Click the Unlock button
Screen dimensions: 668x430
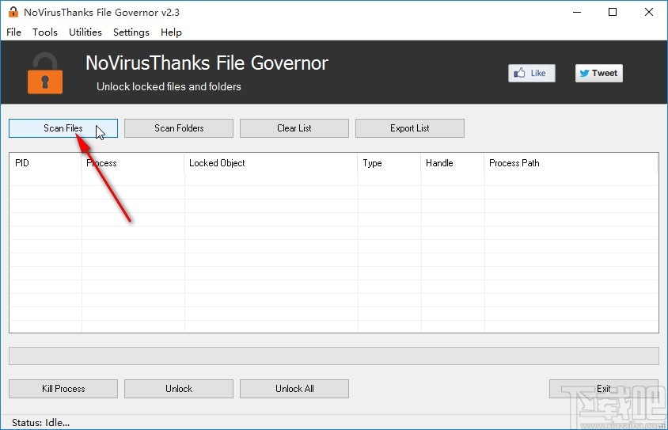tap(179, 389)
